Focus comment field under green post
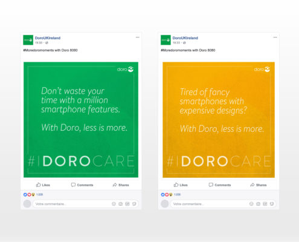 (x=85, y=204)
